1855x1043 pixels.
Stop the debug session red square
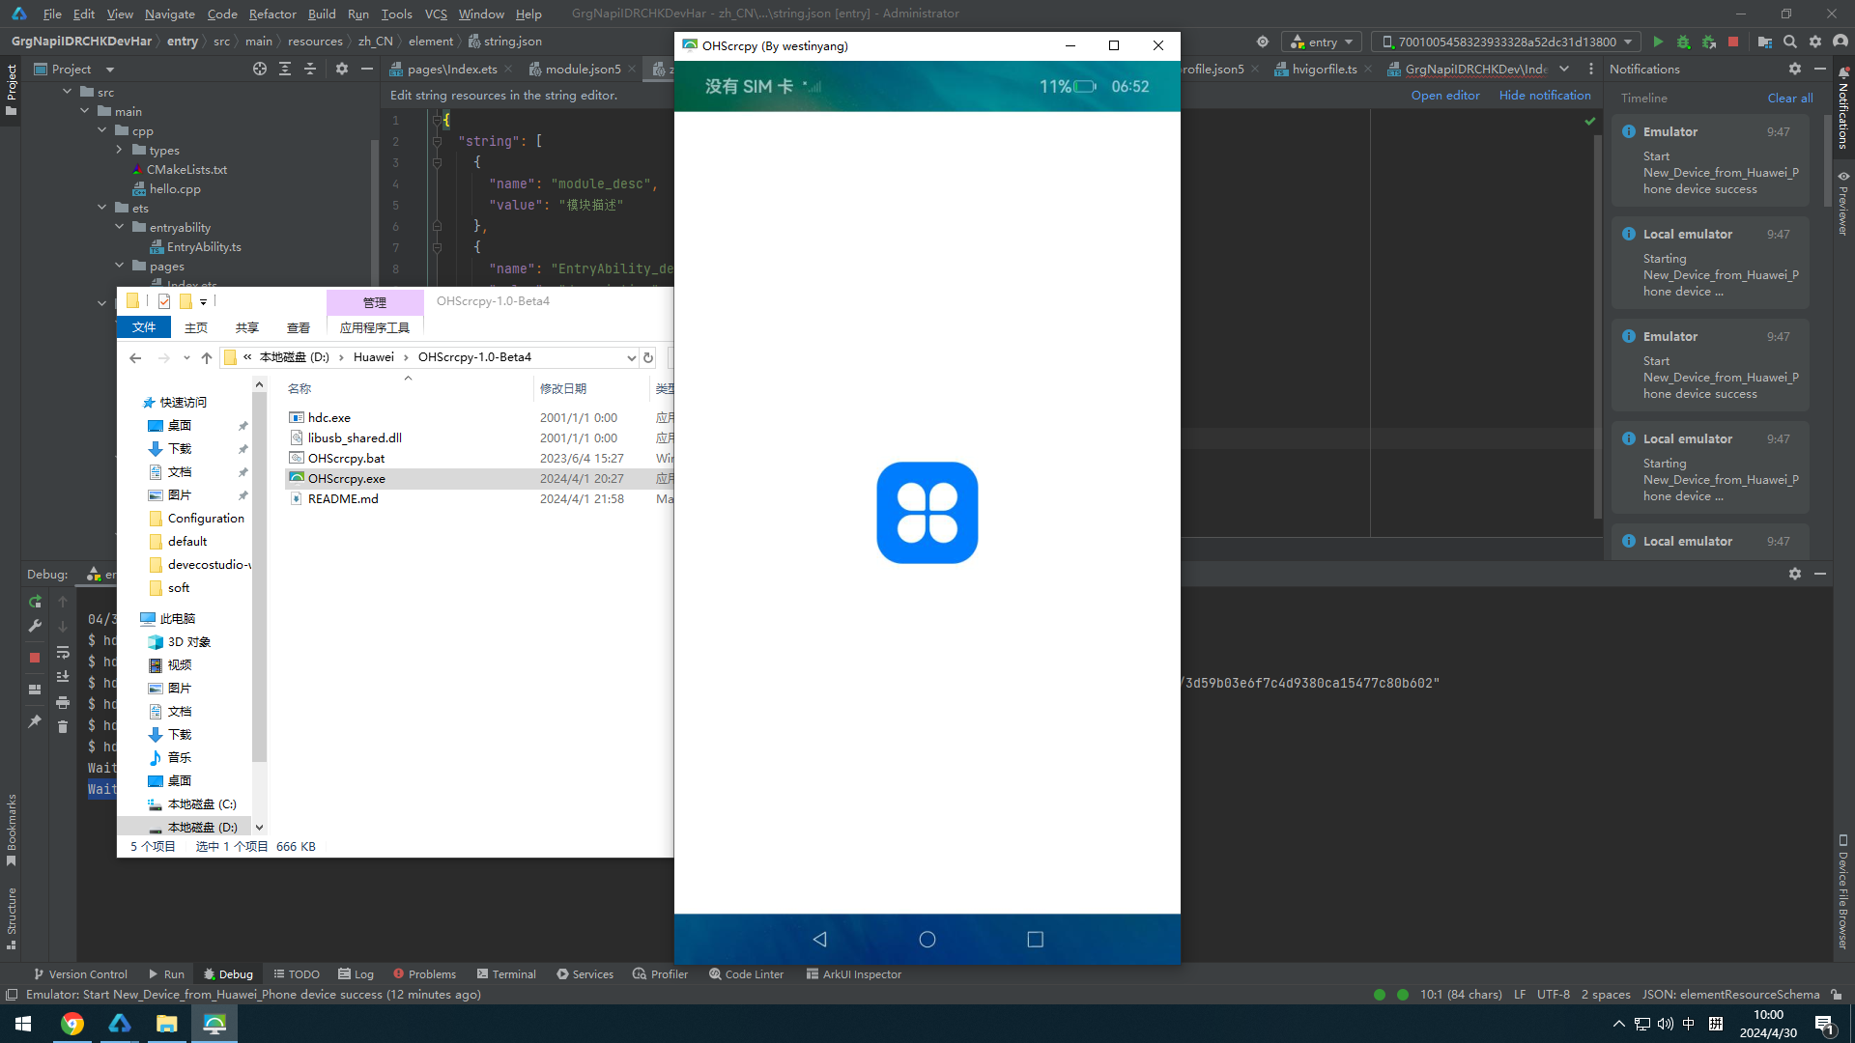coord(35,658)
